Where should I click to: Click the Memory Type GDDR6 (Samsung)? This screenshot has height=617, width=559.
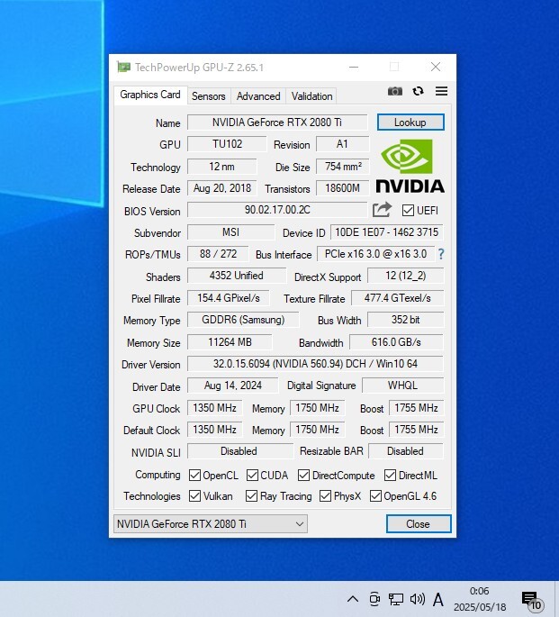coord(243,320)
